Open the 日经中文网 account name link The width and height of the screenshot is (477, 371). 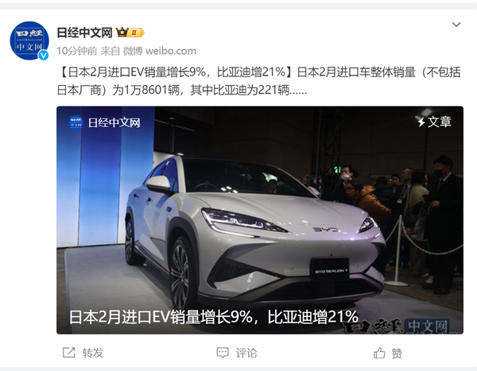[x=84, y=33]
